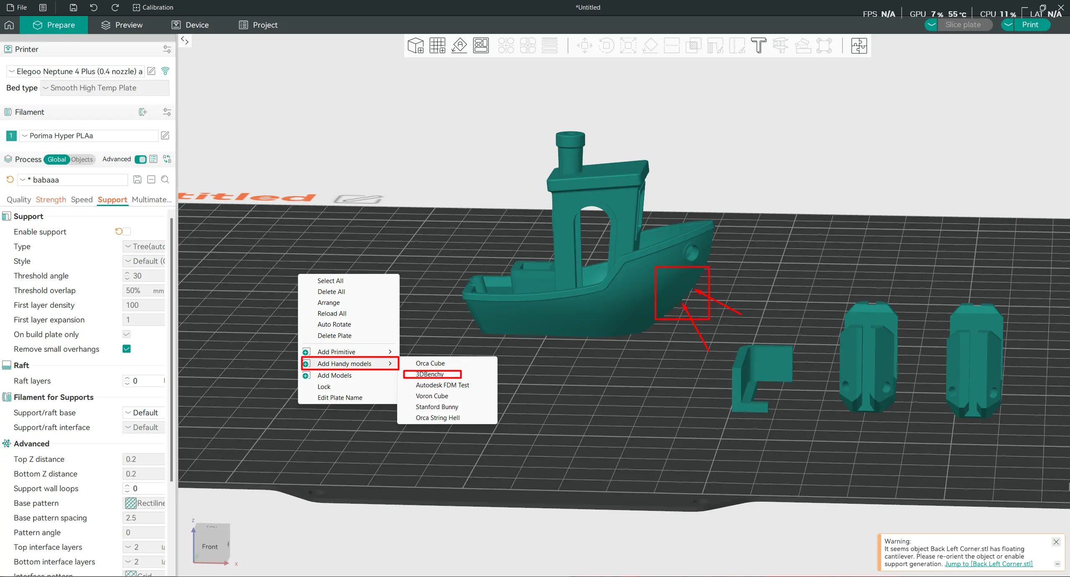Select the Lay on face tool
Image resolution: width=1070 pixels, height=577 pixels.
(650, 46)
